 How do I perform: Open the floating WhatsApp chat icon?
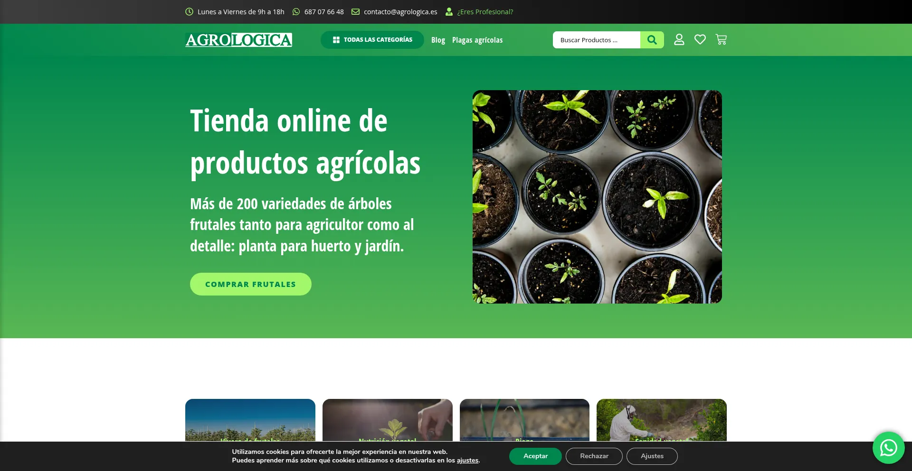click(x=888, y=447)
